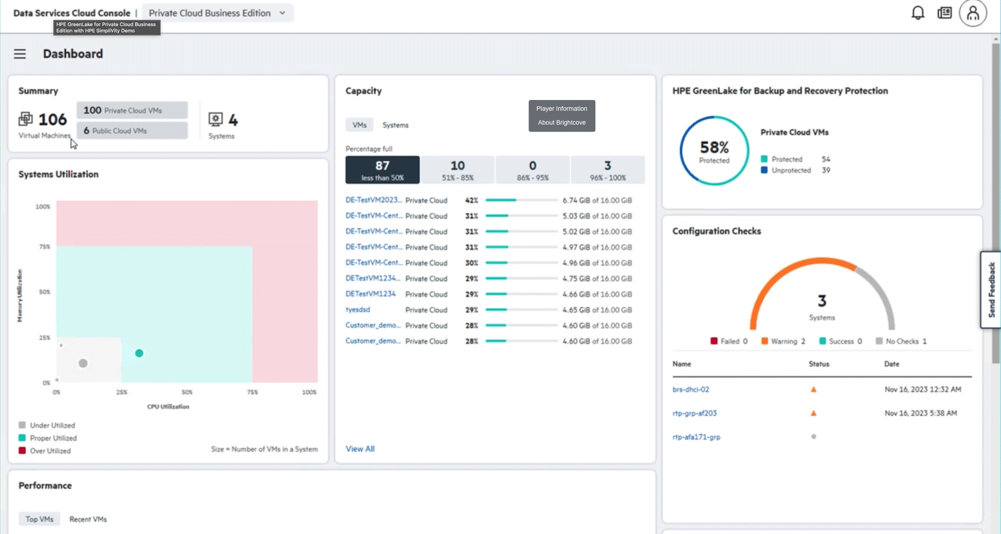Click the Unprotected legend swatch
The image size is (1001, 534).
[x=764, y=170]
